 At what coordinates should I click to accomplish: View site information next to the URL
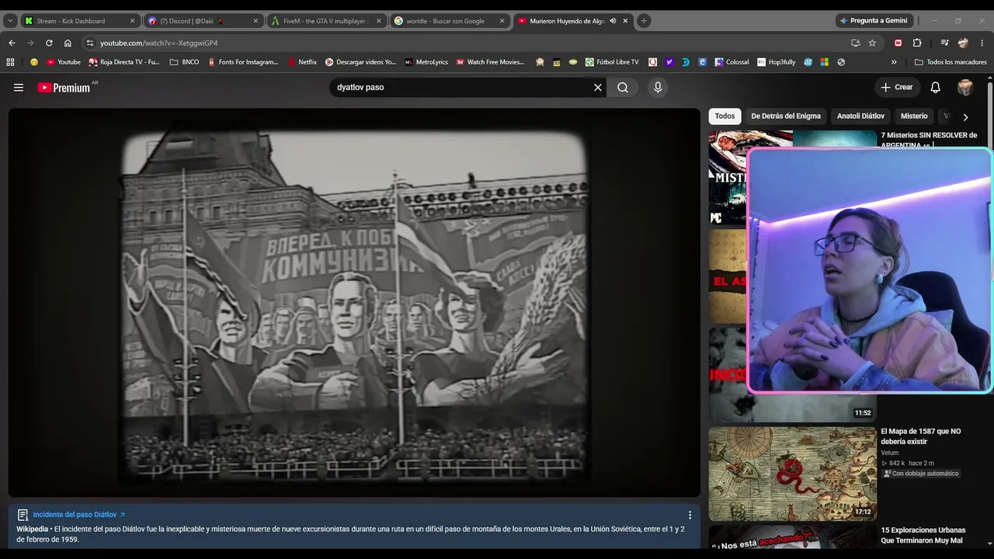click(x=90, y=43)
